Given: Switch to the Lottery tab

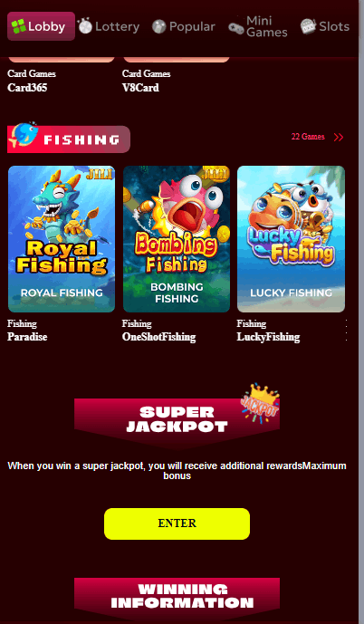Looking at the screenshot, I should point(109,26).
